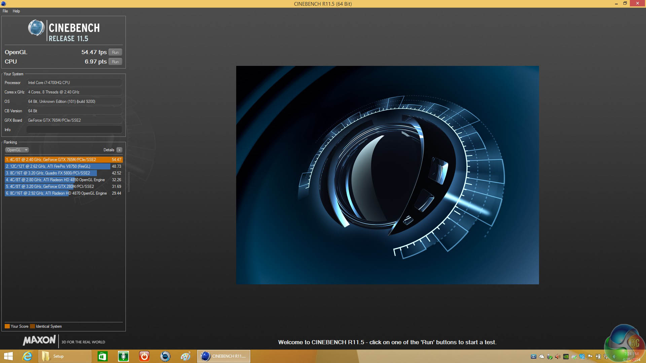The height and width of the screenshot is (363, 646).
Task: Click the battery power tray icon
Action: coord(598,357)
